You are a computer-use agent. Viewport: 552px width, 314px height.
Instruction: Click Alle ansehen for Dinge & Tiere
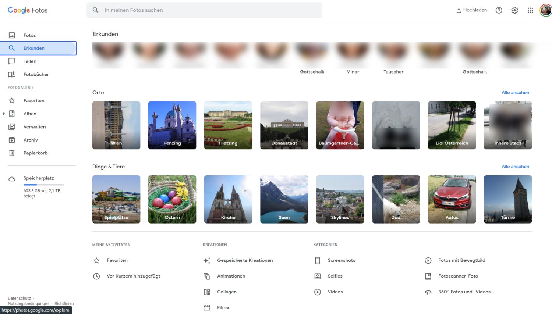[515, 167]
